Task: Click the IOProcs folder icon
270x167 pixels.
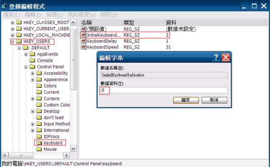Action: [x=39, y=136]
